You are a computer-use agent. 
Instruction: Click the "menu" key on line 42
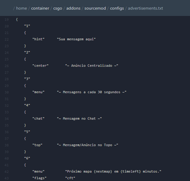tap(38, 171)
